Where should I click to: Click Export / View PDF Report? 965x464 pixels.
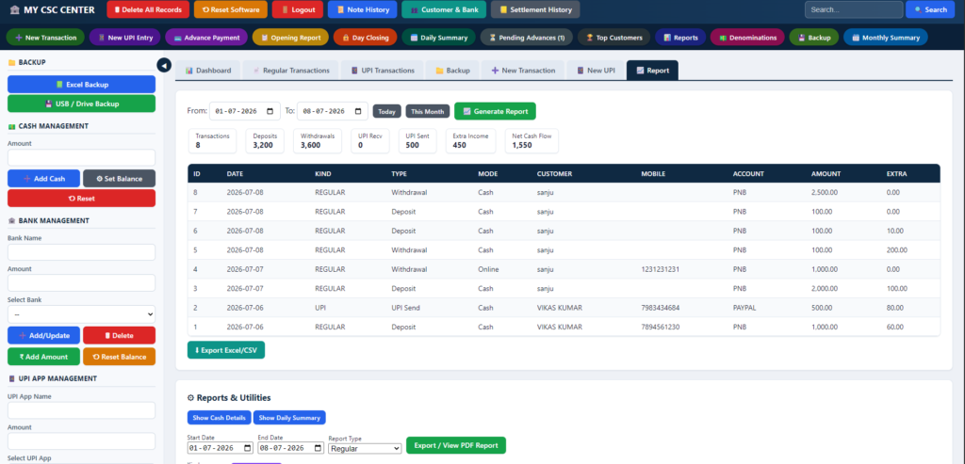tap(456, 445)
